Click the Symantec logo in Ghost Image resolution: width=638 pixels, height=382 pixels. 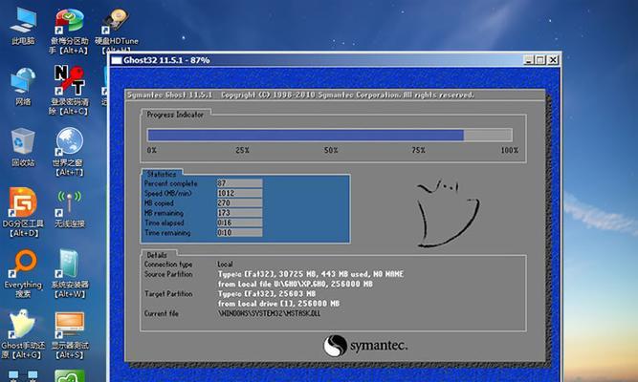[x=365, y=346]
